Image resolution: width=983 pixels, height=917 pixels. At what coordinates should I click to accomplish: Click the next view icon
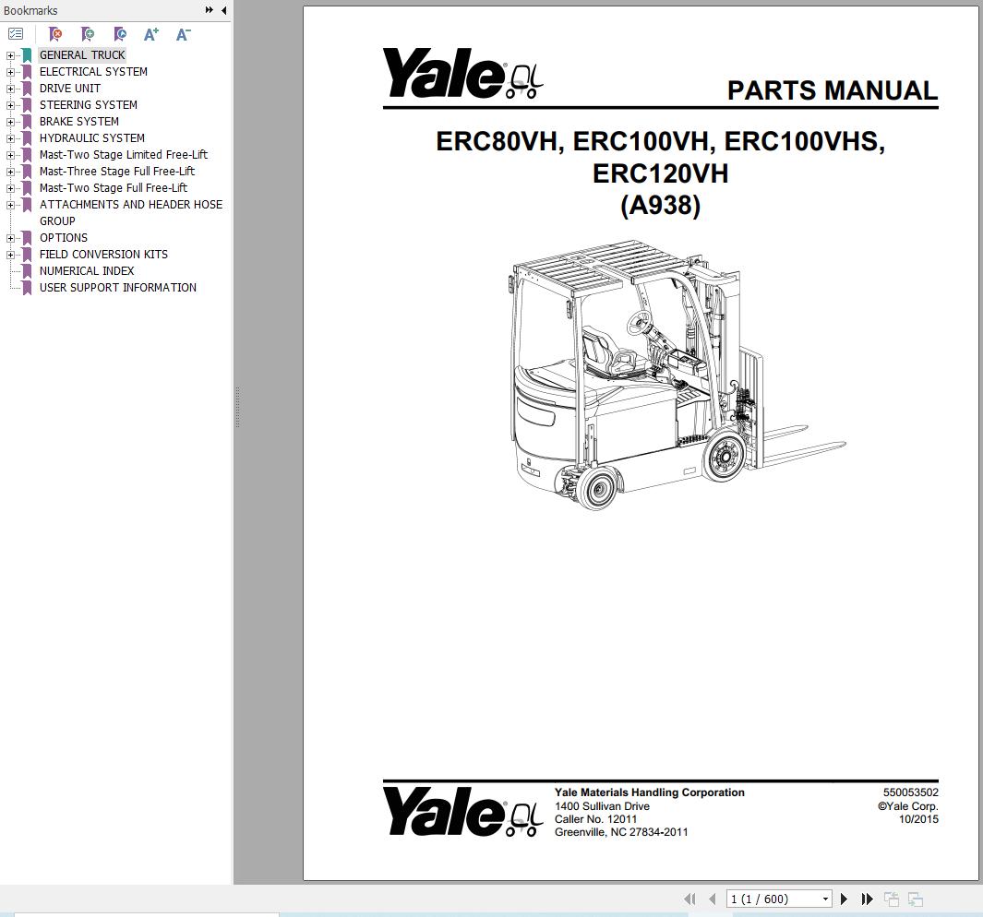coord(914,898)
